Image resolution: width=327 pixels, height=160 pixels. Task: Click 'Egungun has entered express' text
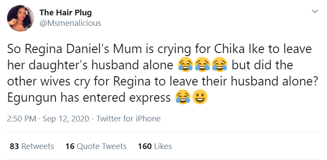point(89,97)
